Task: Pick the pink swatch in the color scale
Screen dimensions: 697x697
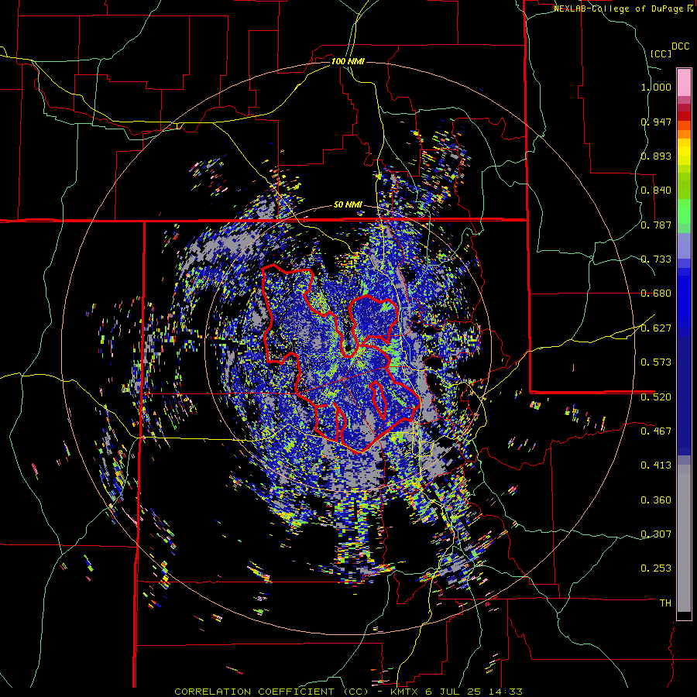Action: click(684, 83)
